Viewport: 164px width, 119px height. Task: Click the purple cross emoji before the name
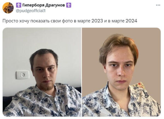tap(19, 5)
